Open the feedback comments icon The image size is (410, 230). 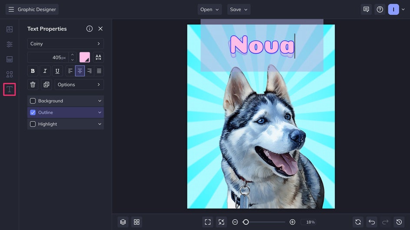click(366, 10)
